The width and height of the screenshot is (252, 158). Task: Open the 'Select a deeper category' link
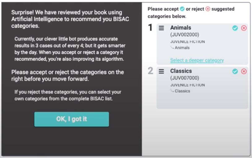197,60
